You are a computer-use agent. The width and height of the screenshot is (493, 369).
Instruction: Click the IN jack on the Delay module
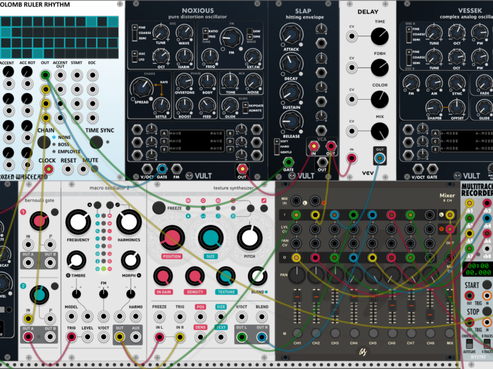pos(351,158)
